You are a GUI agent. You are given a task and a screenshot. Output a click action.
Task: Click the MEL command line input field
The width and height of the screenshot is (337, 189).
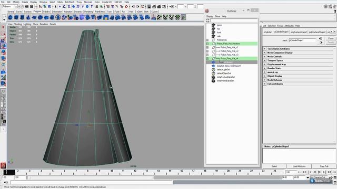[92, 182]
